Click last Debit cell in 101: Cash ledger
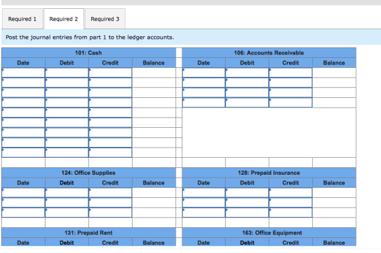The width and height of the screenshot is (381, 253). 67,152
